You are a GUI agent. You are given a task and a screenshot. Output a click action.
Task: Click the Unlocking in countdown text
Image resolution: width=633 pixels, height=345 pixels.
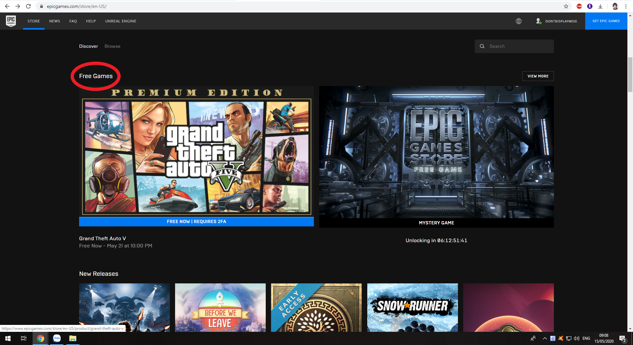click(x=436, y=241)
